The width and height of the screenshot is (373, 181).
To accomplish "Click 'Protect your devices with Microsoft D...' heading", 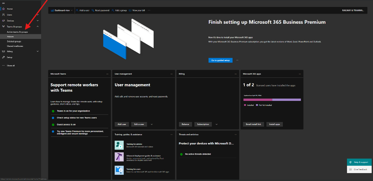I will tap(206, 143).
